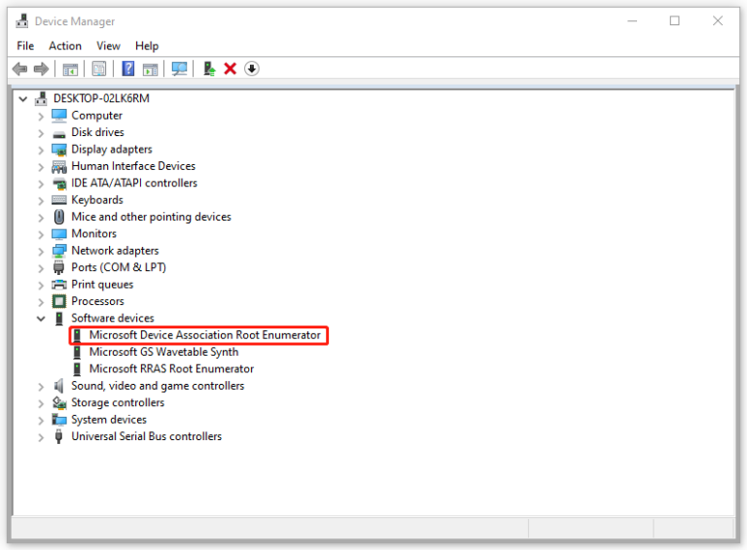Click the Monitors category icon
Viewport: 747px width, 550px height.
pyautogui.click(x=59, y=234)
